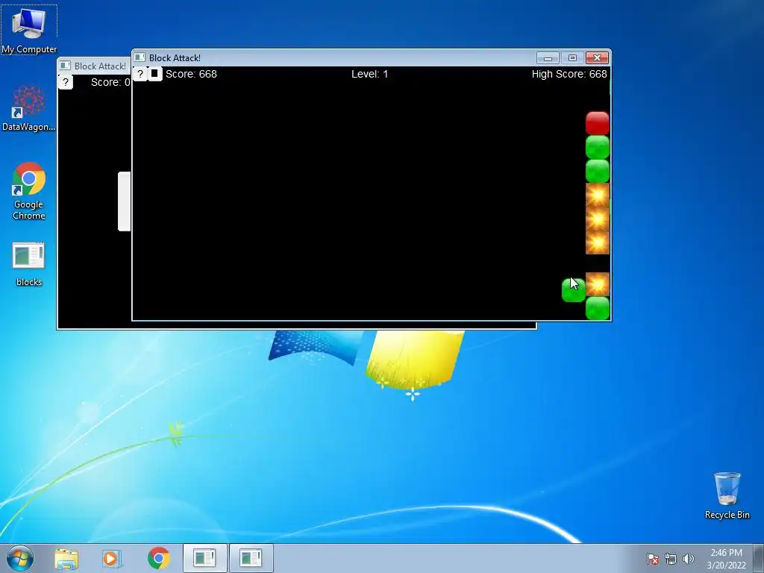Image resolution: width=764 pixels, height=573 pixels.
Task: Open the volume speaker icon
Action: 688,559
